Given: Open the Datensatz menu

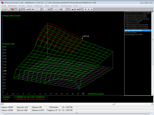Looking at the screenshot, I should click(38, 6).
